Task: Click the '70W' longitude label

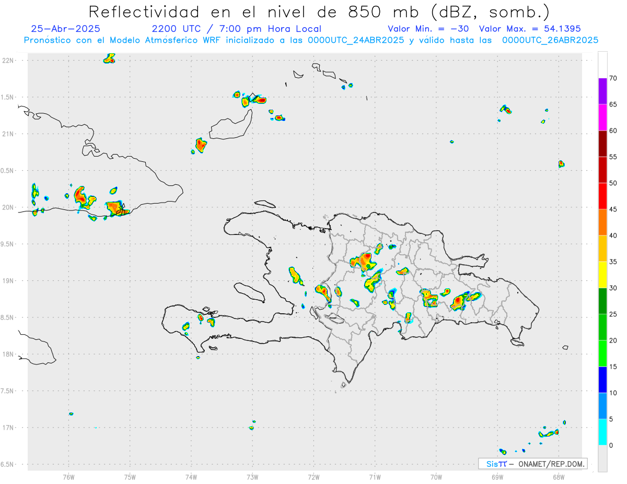Action: [x=436, y=476]
